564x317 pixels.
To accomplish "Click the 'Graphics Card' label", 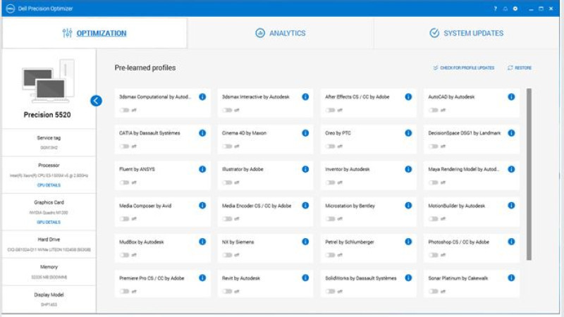I will (49, 202).
